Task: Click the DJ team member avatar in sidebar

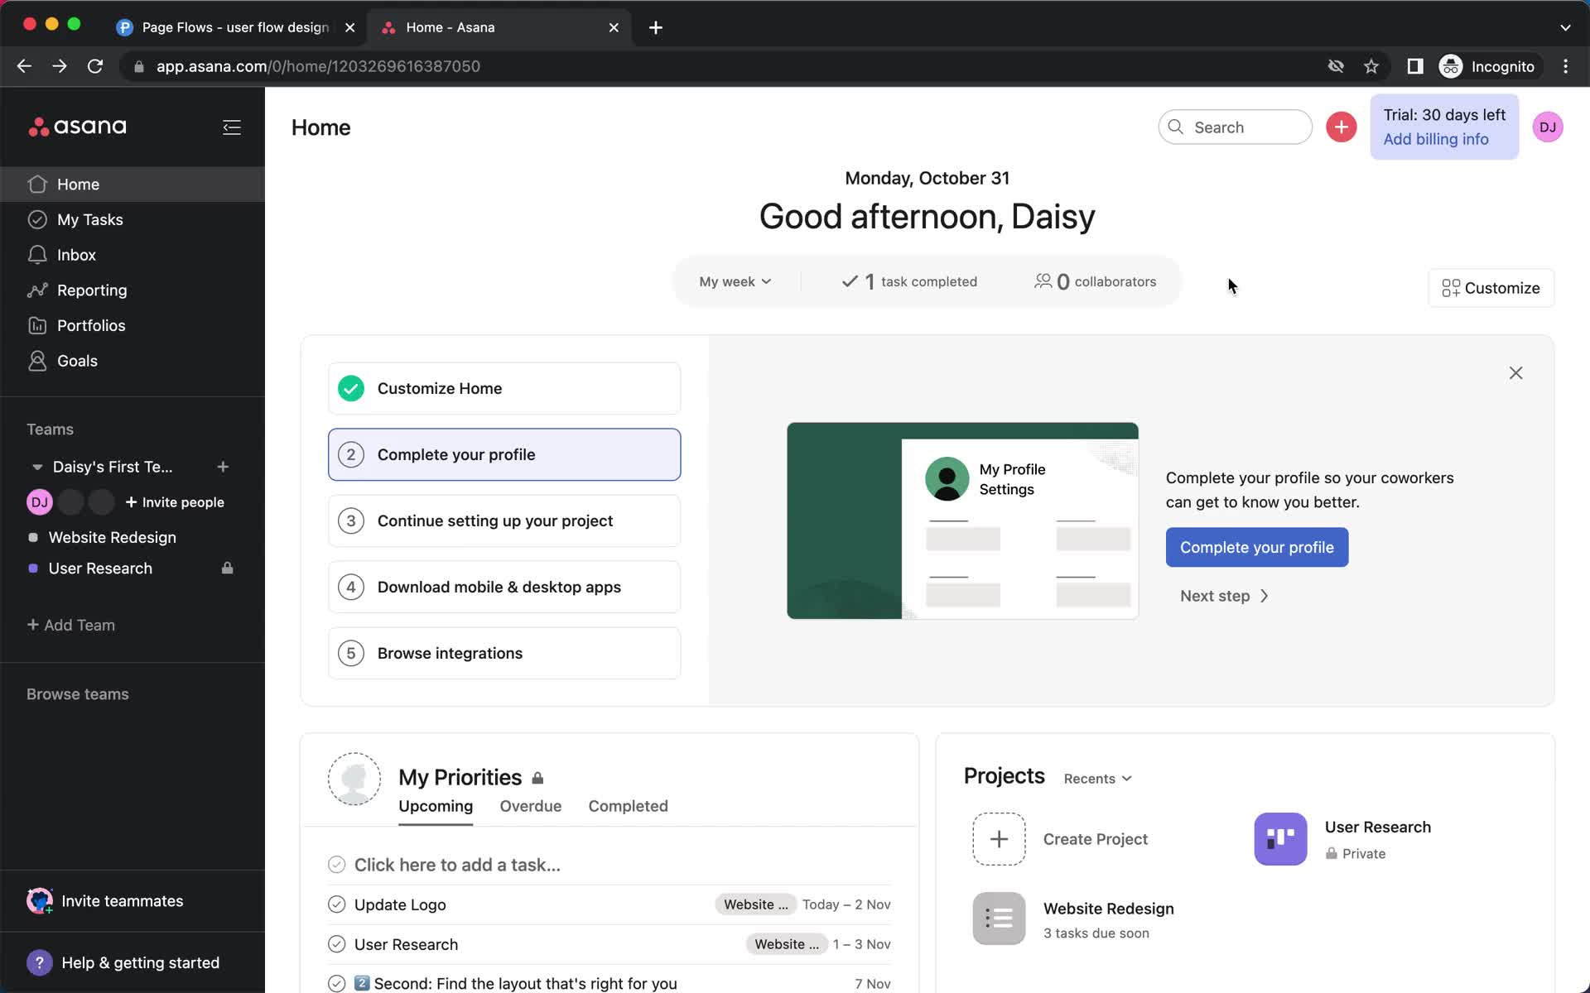Action: coord(39,502)
